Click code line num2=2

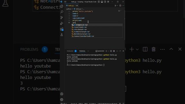pyautogui.click(x=75, y=16)
